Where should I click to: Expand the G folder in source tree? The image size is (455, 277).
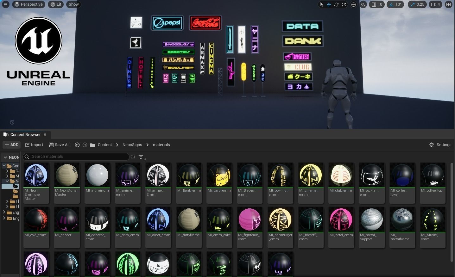7,171
